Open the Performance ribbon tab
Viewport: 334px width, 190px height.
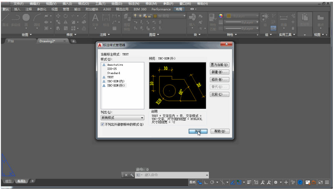[161, 9]
